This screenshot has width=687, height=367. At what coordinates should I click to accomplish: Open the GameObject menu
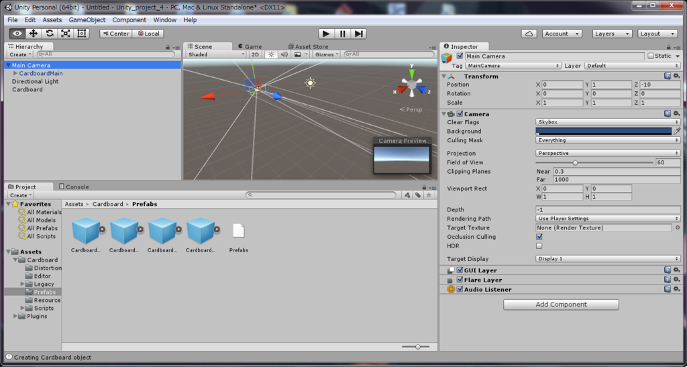[x=87, y=19]
